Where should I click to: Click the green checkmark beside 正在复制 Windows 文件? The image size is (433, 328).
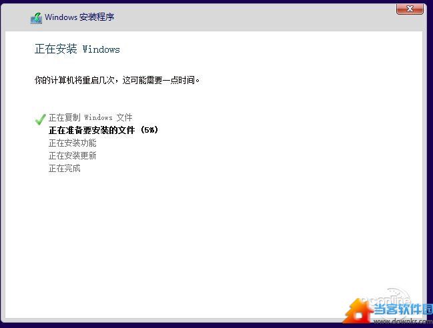pyautogui.click(x=40, y=119)
